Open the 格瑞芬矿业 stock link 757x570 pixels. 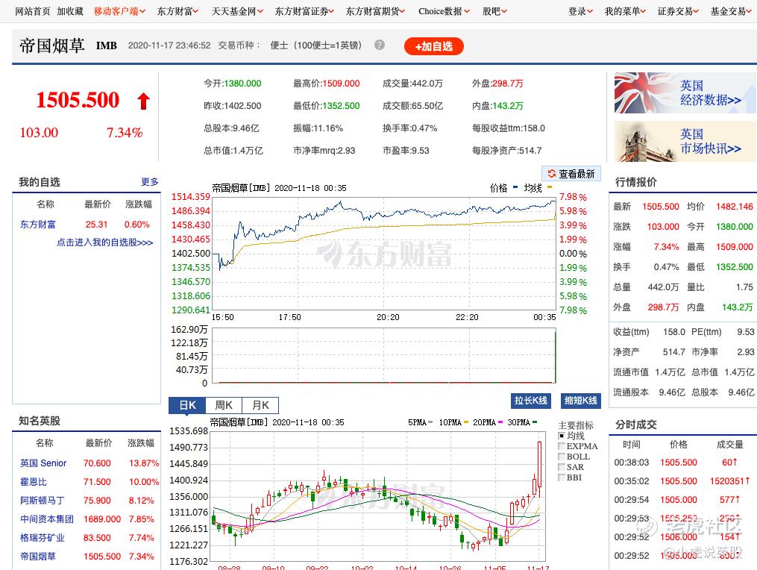42,538
